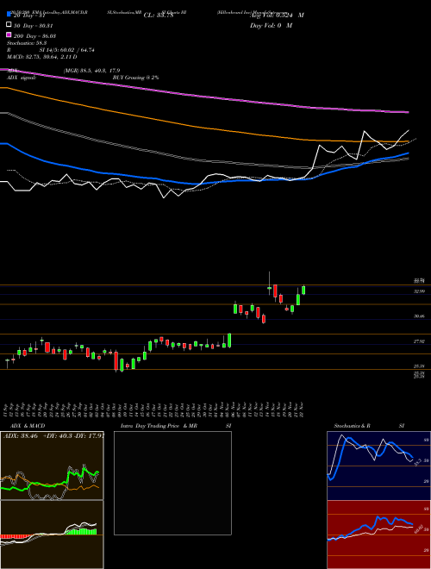431x569 pixels.
Task: Click the last green candlestick on the chart
Action: click(x=303, y=290)
